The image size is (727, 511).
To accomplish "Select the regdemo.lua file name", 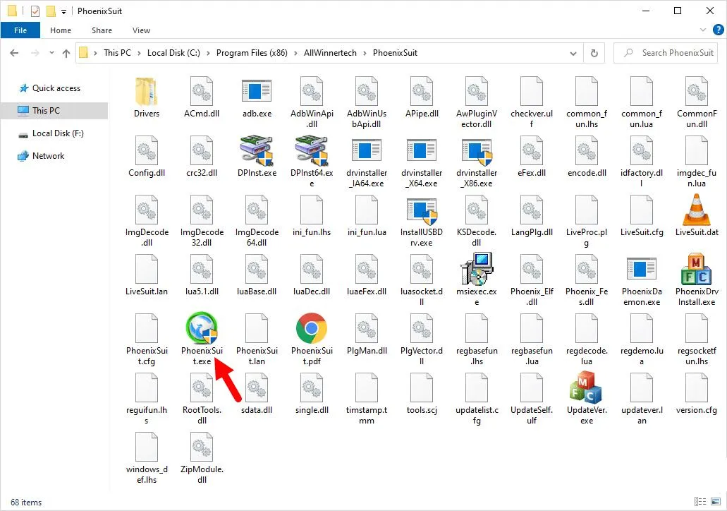I will coord(642,356).
